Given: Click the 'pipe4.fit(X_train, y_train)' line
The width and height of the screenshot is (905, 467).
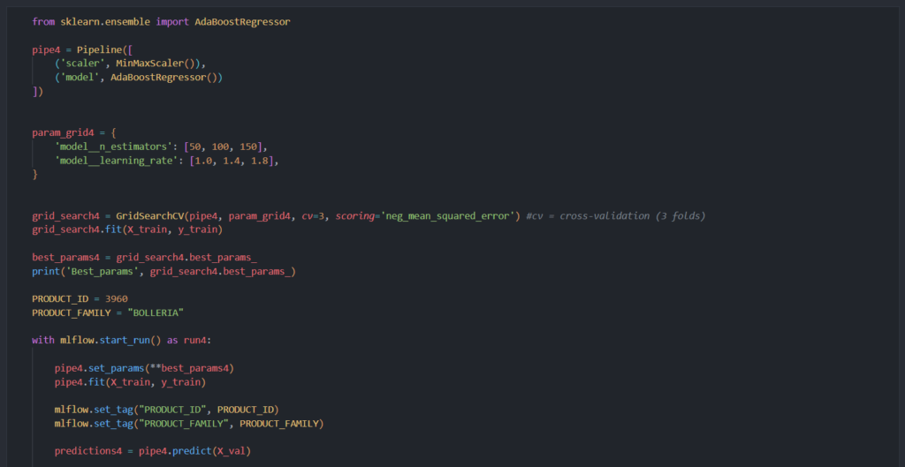Looking at the screenshot, I should (131, 382).
